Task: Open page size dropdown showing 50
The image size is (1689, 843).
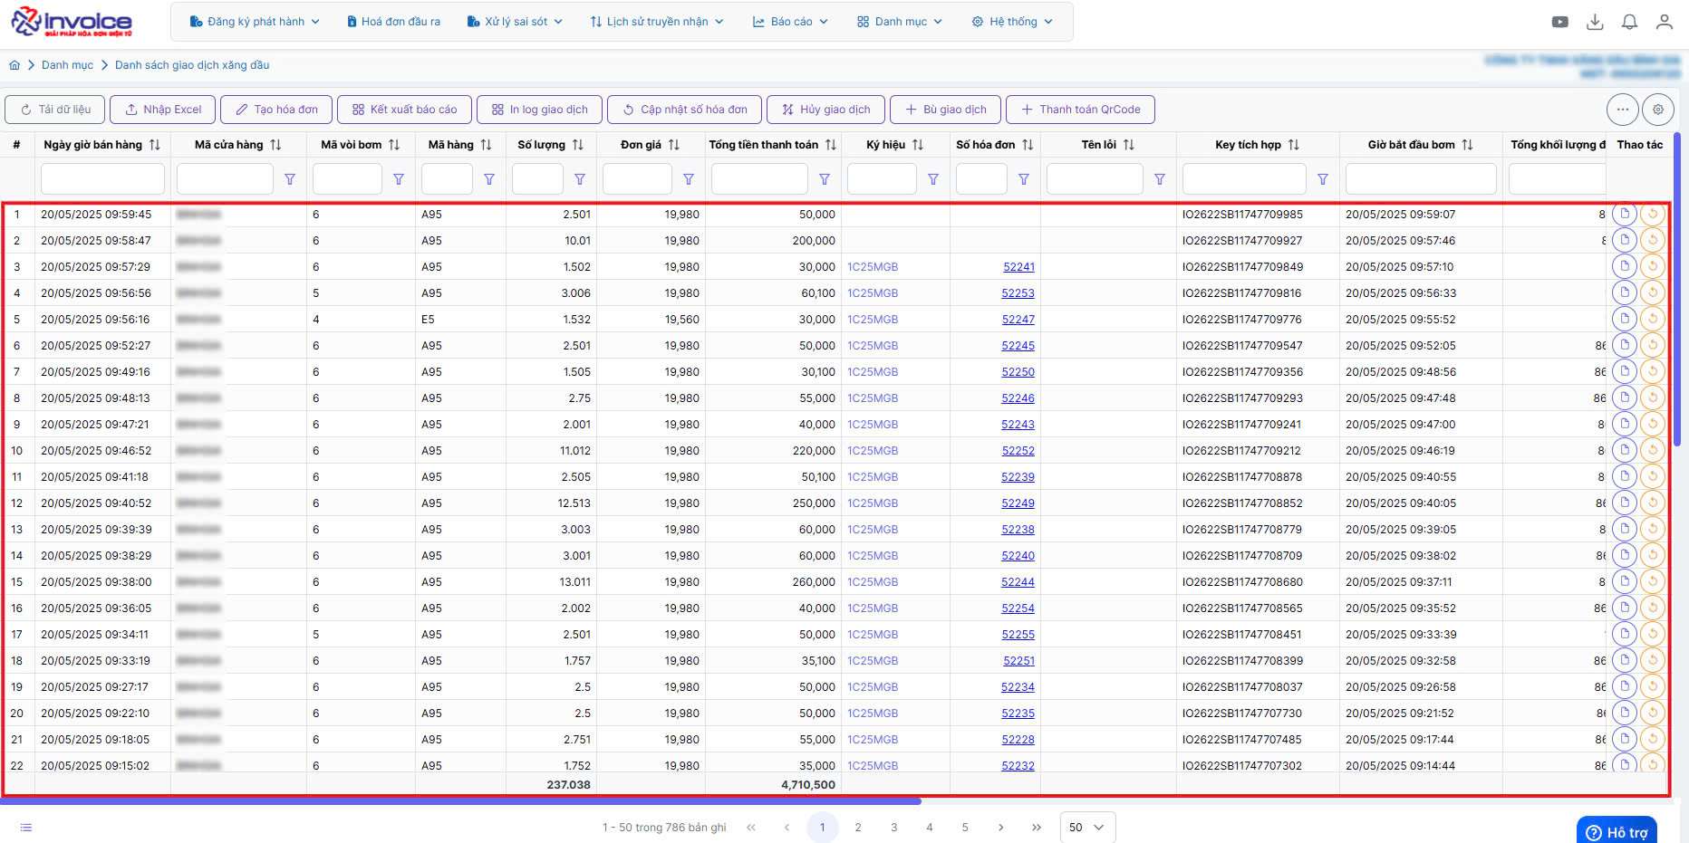Action: tap(1087, 828)
